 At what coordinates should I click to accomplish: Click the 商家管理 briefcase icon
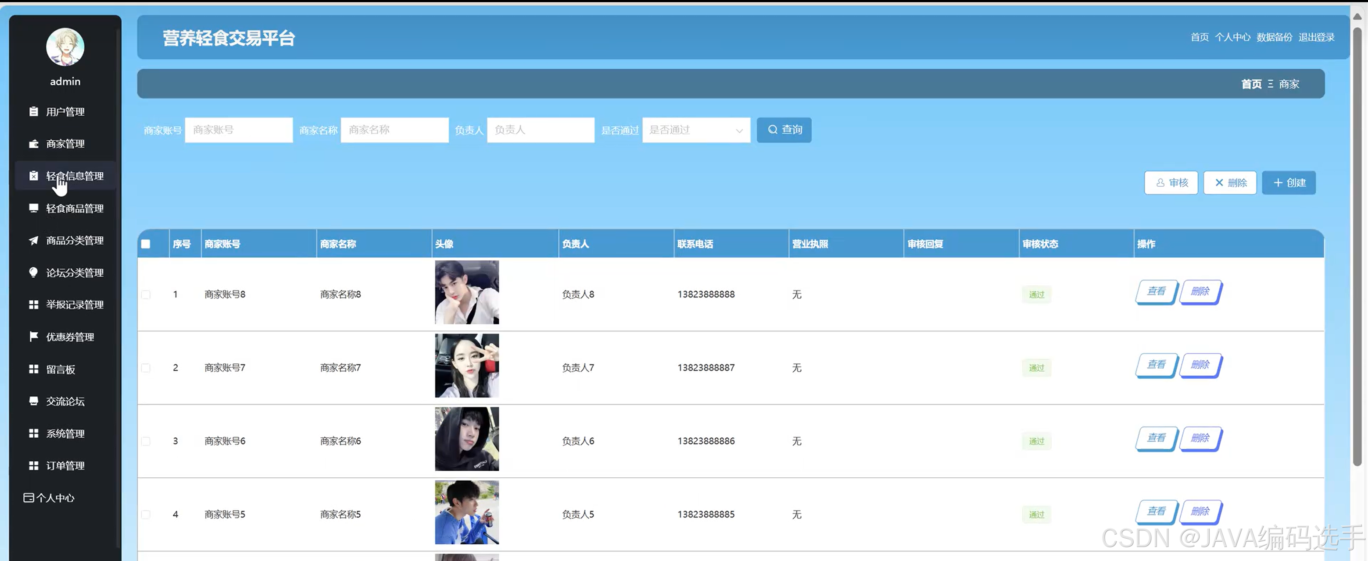coord(33,144)
